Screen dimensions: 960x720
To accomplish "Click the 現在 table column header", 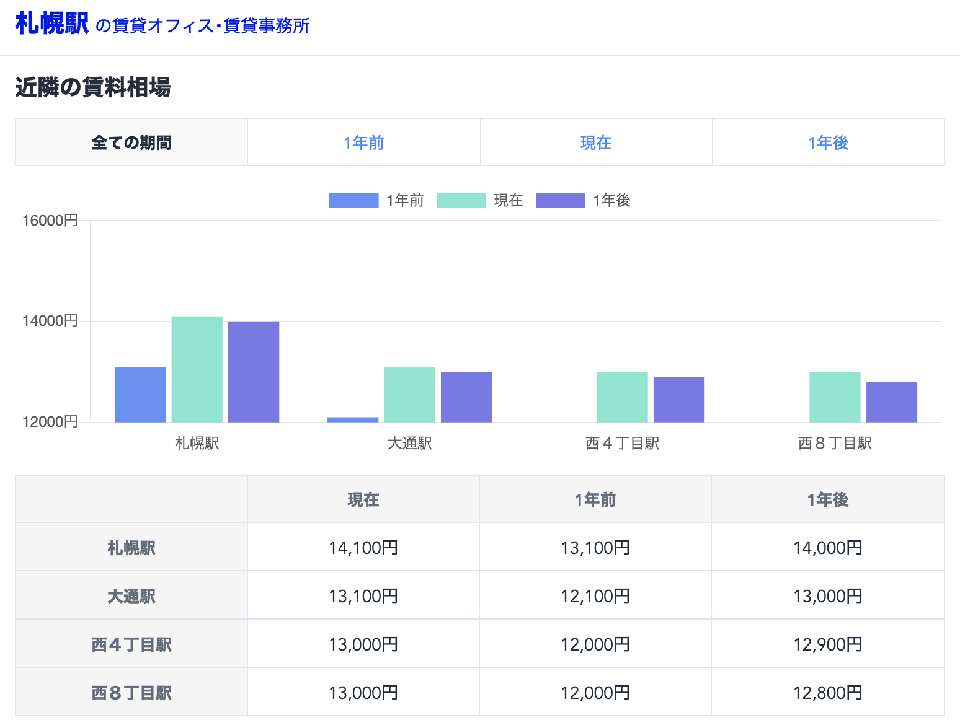I will [363, 499].
